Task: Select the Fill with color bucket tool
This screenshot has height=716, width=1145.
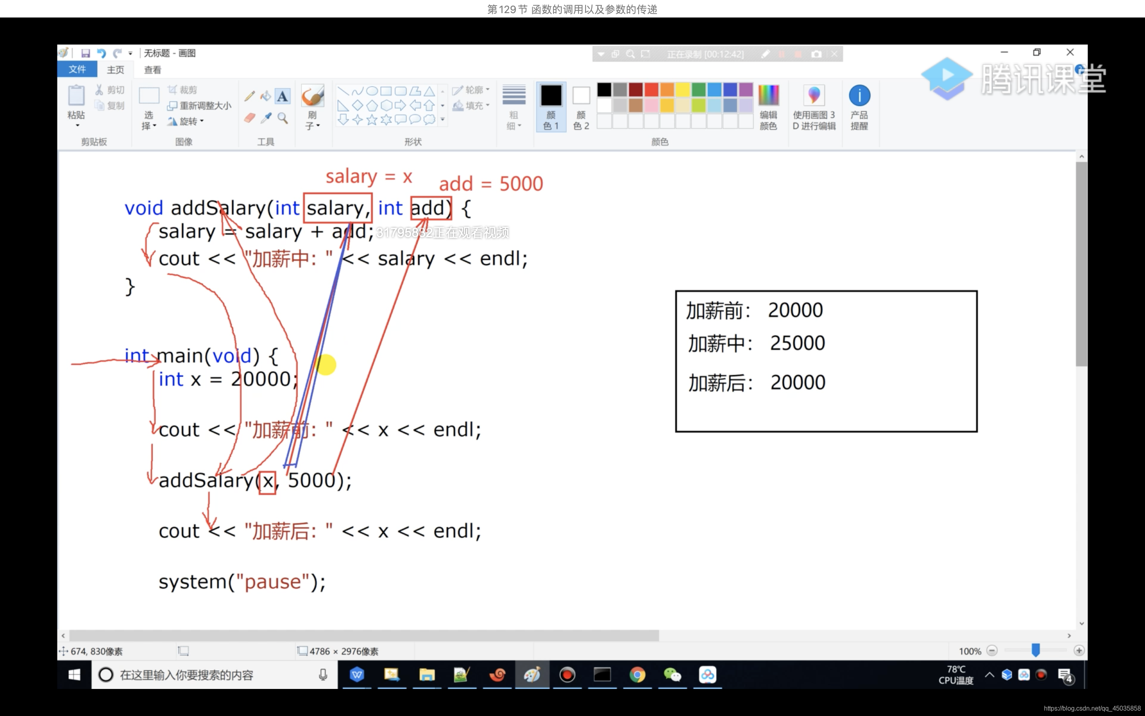Action: click(266, 96)
